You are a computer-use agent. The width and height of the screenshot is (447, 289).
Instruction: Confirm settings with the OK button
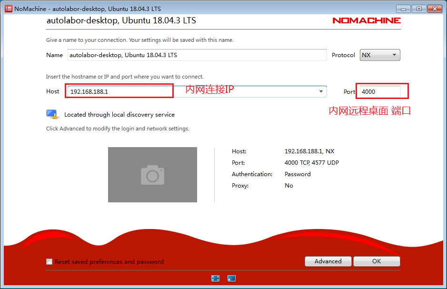[x=377, y=261]
